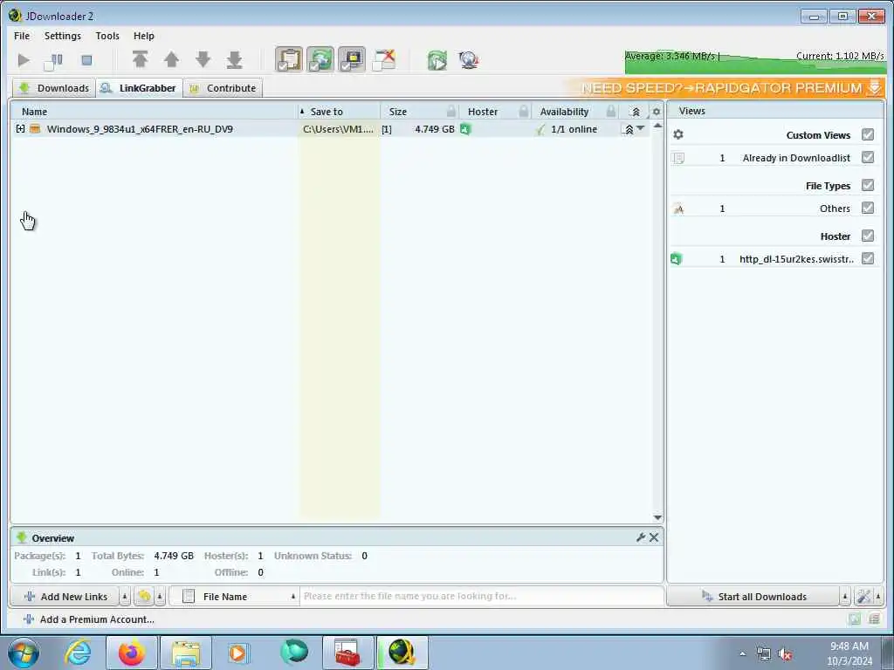Image resolution: width=894 pixels, height=670 pixels.
Task: Click Start all Downloads button
Action: (753, 597)
